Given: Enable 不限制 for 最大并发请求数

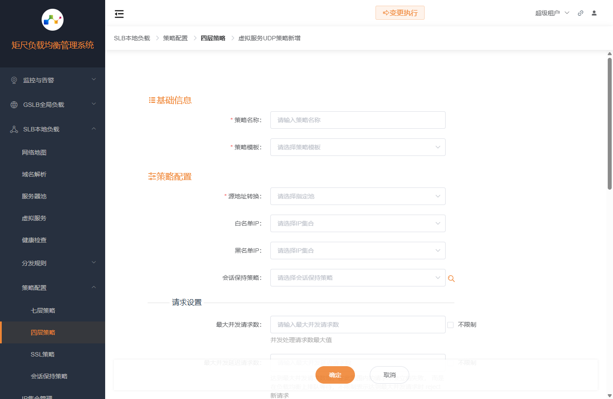Looking at the screenshot, I should click(450, 324).
